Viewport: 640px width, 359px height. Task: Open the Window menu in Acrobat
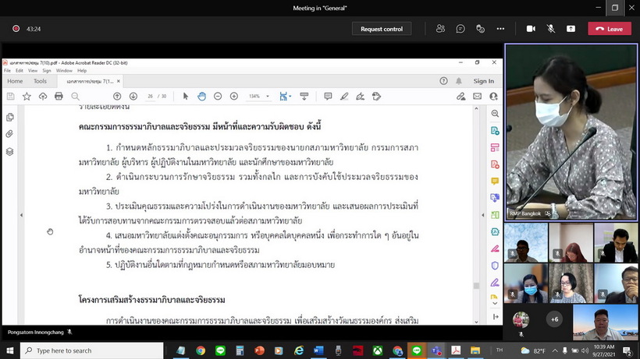click(64, 70)
